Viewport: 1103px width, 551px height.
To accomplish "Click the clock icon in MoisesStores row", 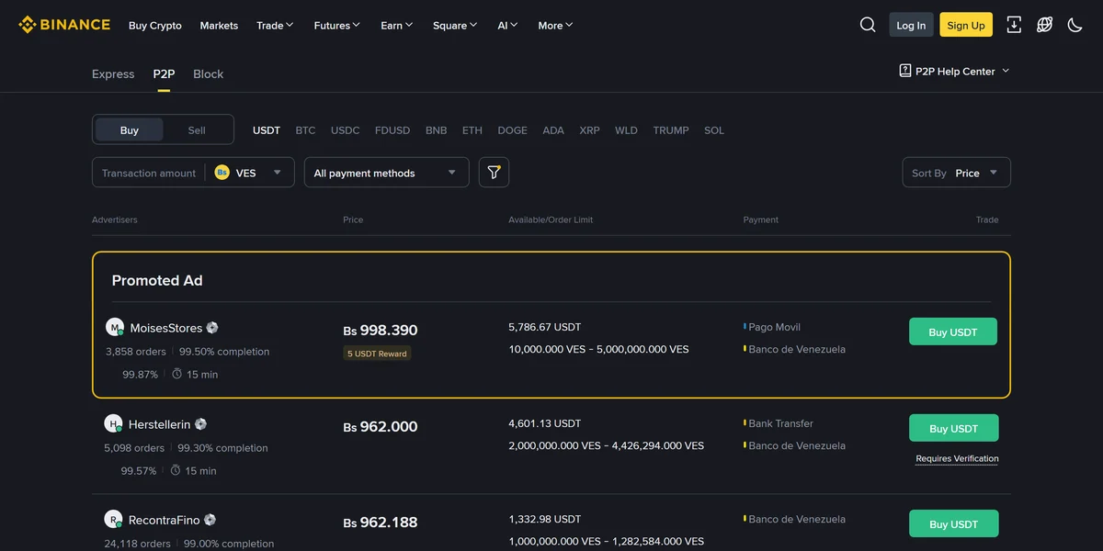I will tap(177, 374).
